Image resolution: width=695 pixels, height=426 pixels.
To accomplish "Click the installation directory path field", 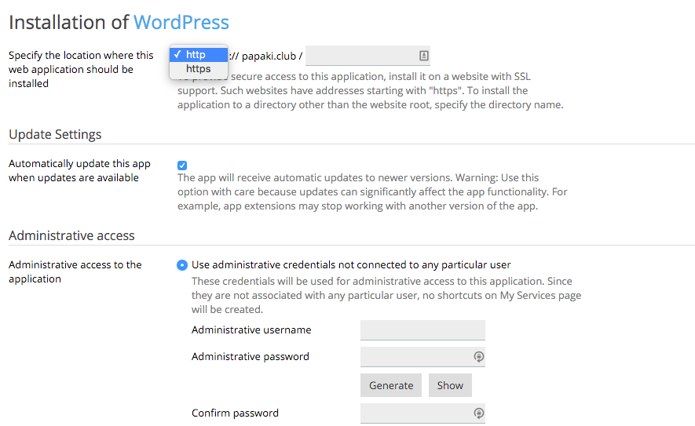I will tap(368, 56).
